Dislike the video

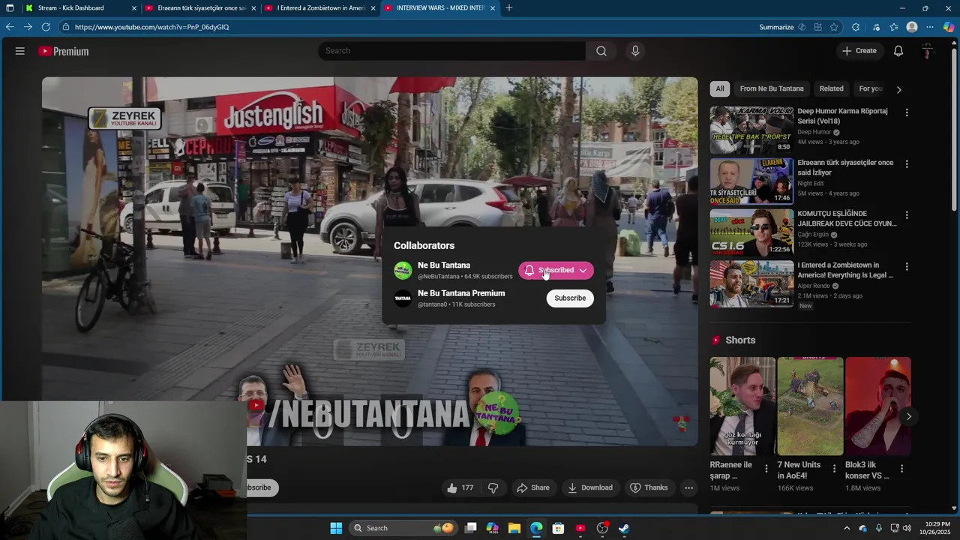(x=493, y=487)
